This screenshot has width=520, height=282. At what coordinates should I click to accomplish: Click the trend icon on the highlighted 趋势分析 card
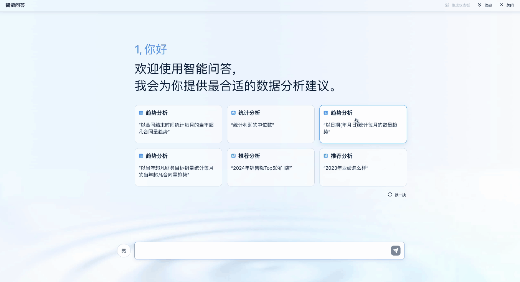pos(326,113)
